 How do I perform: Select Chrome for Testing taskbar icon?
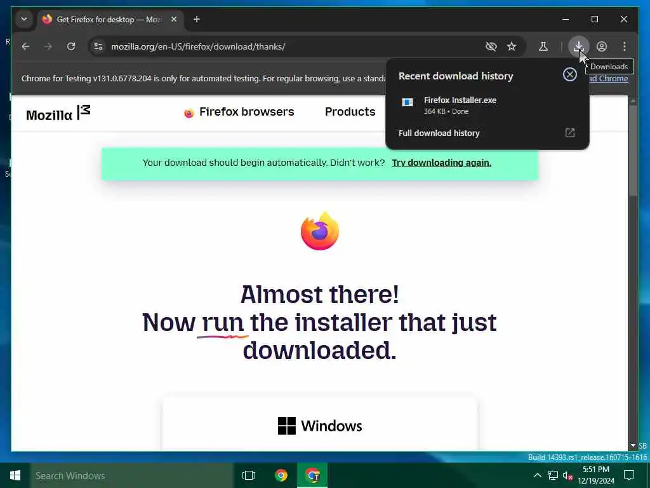tap(312, 475)
